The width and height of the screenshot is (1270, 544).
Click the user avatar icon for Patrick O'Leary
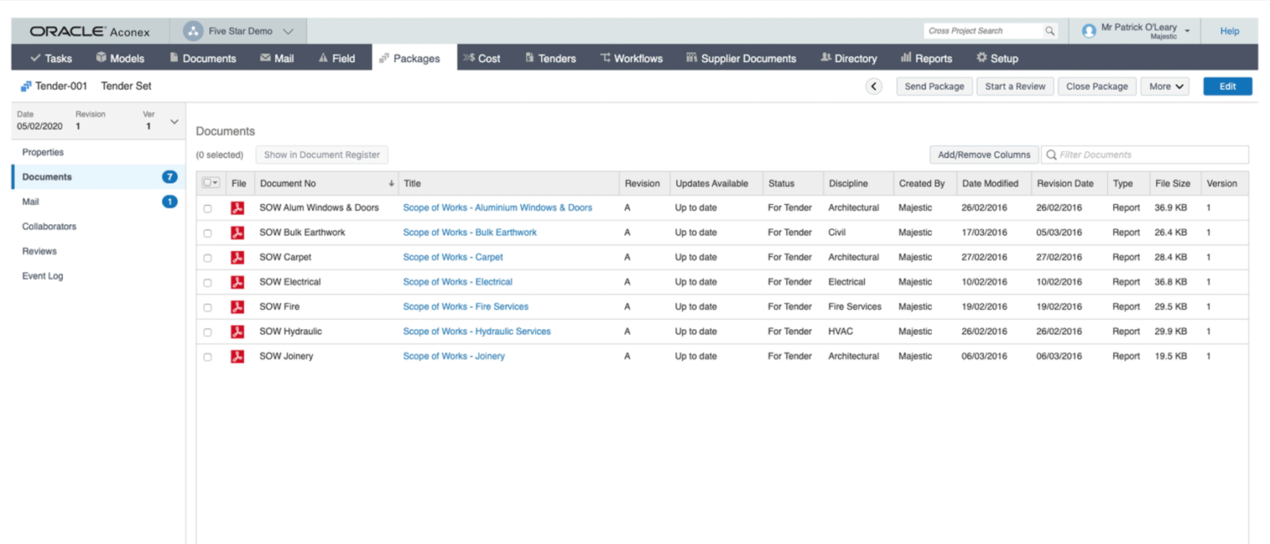1089,31
